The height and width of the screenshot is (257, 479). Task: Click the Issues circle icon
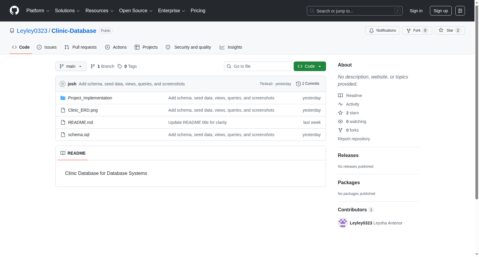point(39,47)
